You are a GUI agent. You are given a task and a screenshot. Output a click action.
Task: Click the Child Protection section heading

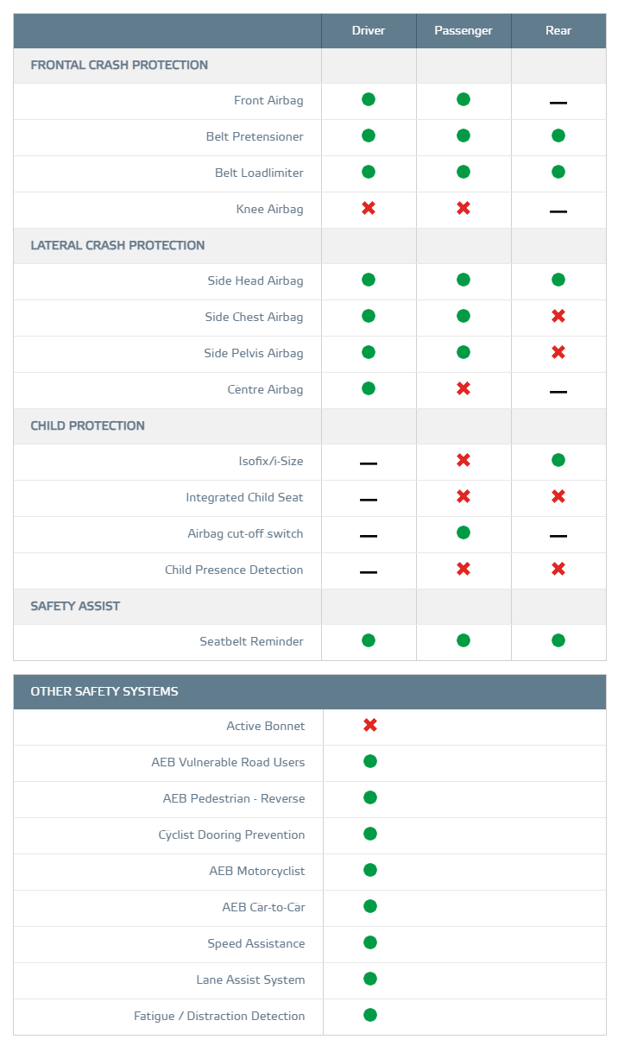pos(87,425)
